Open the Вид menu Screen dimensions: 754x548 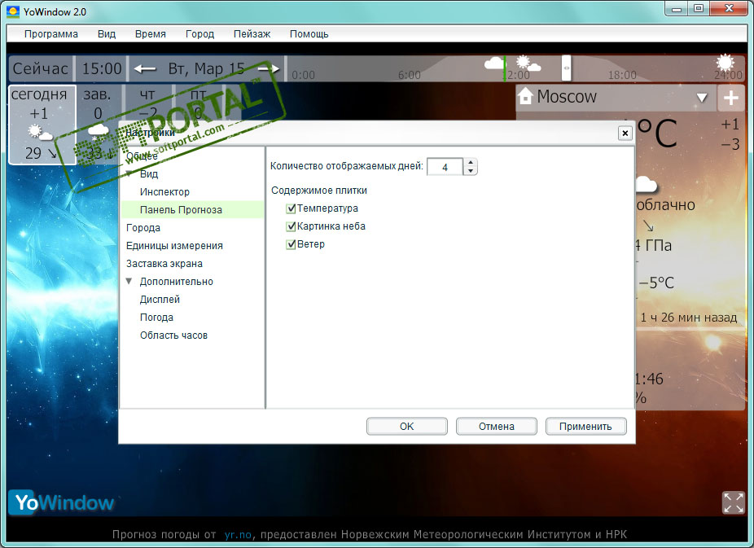[107, 34]
